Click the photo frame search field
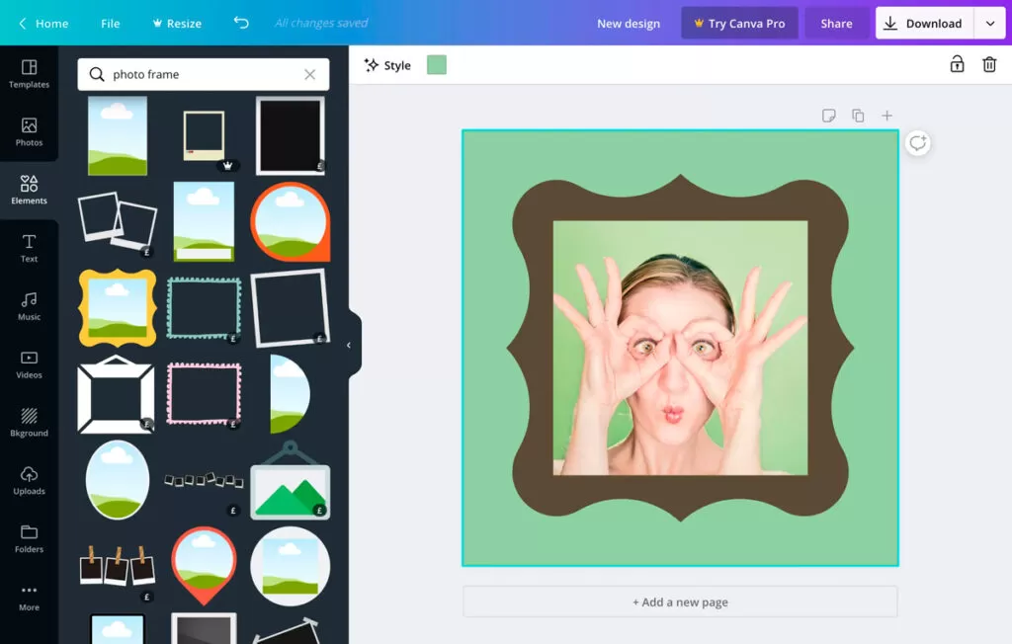This screenshot has width=1012, height=644. click(x=204, y=74)
